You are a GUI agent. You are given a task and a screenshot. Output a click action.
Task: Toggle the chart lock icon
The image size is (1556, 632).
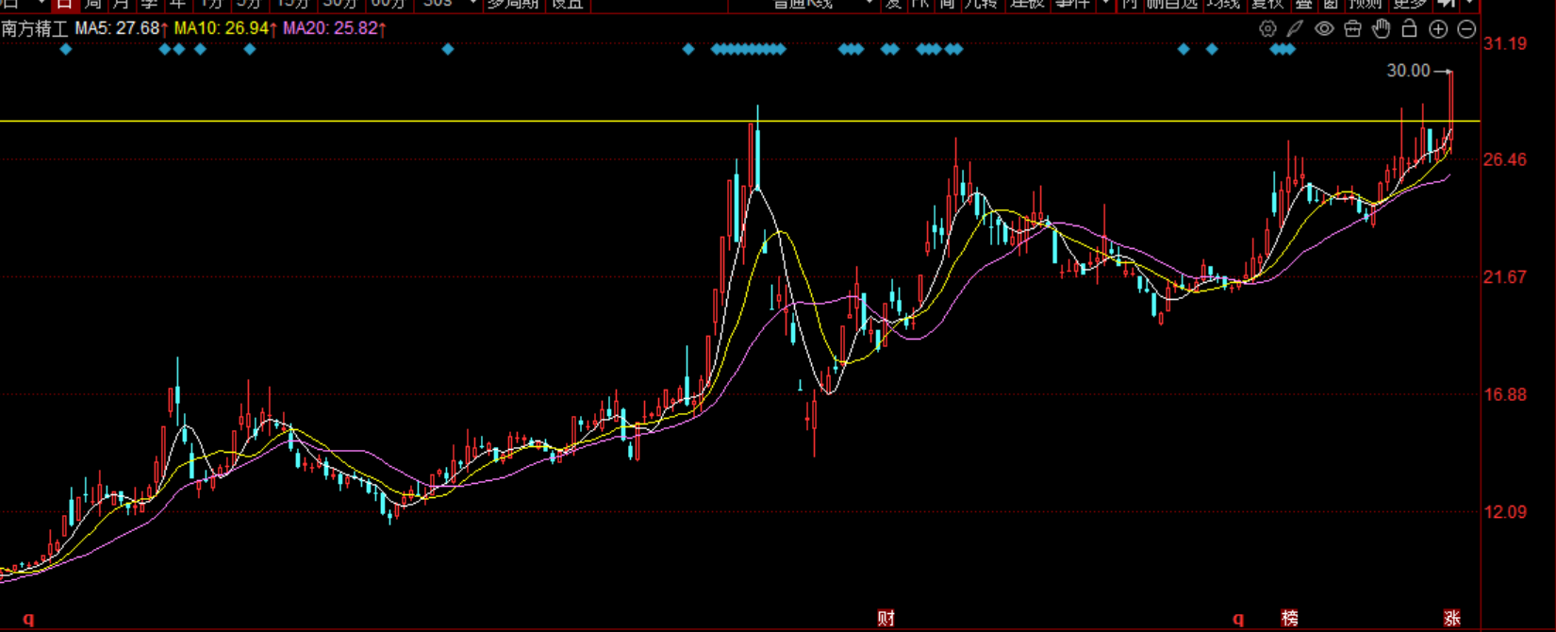pyautogui.click(x=1409, y=28)
